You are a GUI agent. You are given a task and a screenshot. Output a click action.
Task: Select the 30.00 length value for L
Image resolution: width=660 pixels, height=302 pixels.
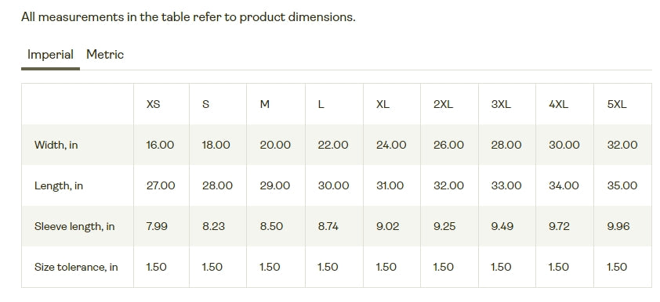[x=333, y=185]
